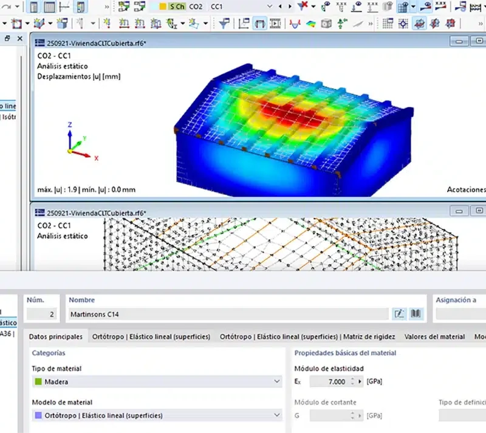Click the animation film strip icon
The width and height of the screenshot is (486, 433).
275,24
